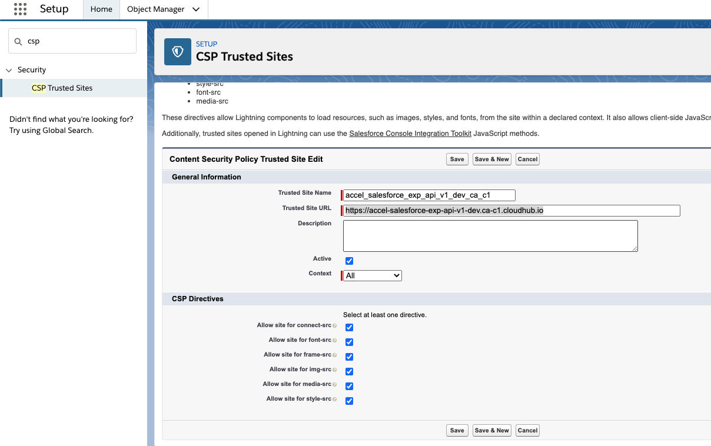Click the 'Trusted Site Name' field label

coord(305,193)
